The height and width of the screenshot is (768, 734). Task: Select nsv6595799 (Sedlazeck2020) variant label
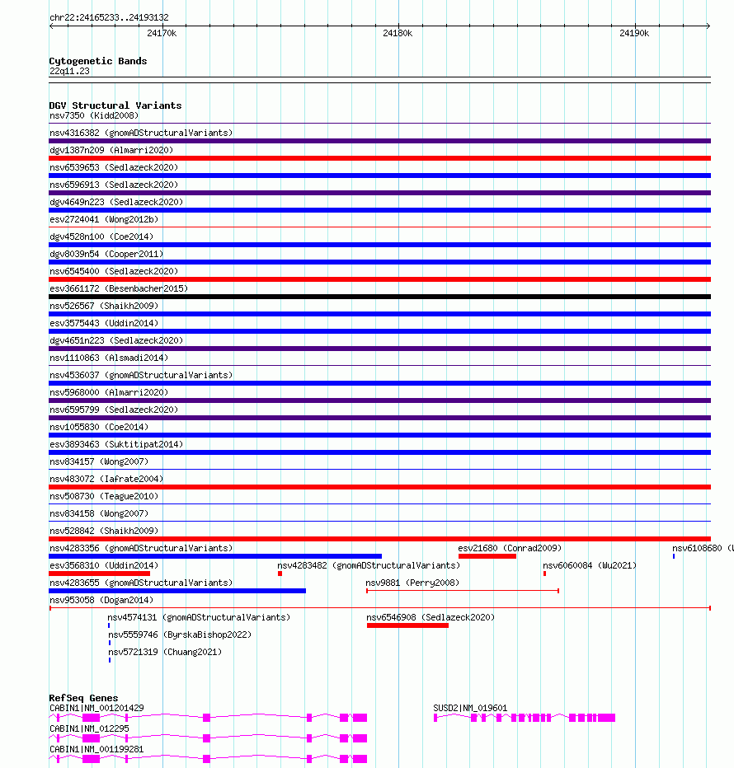pos(114,410)
